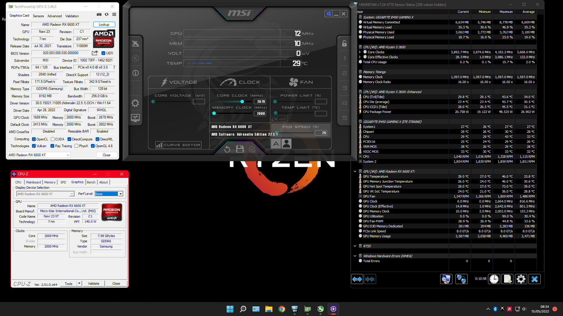Screen dimensions: 563x316
Task: Click the memory clock value field 2000
Action: 260,114
